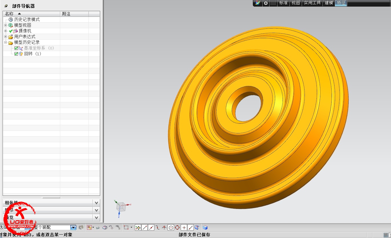This screenshot has width=391, height=238.
Task: Click the 部件导航器 panel pin icon
Action: click(x=6, y=6)
